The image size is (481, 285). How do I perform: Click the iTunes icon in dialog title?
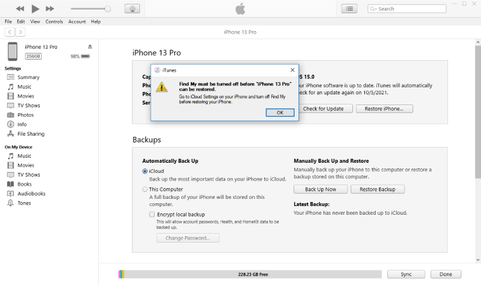pos(157,70)
